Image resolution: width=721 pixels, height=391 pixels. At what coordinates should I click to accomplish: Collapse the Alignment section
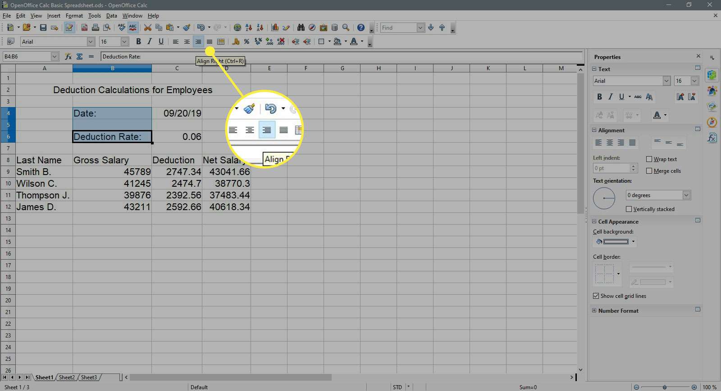pyautogui.click(x=594, y=130)
